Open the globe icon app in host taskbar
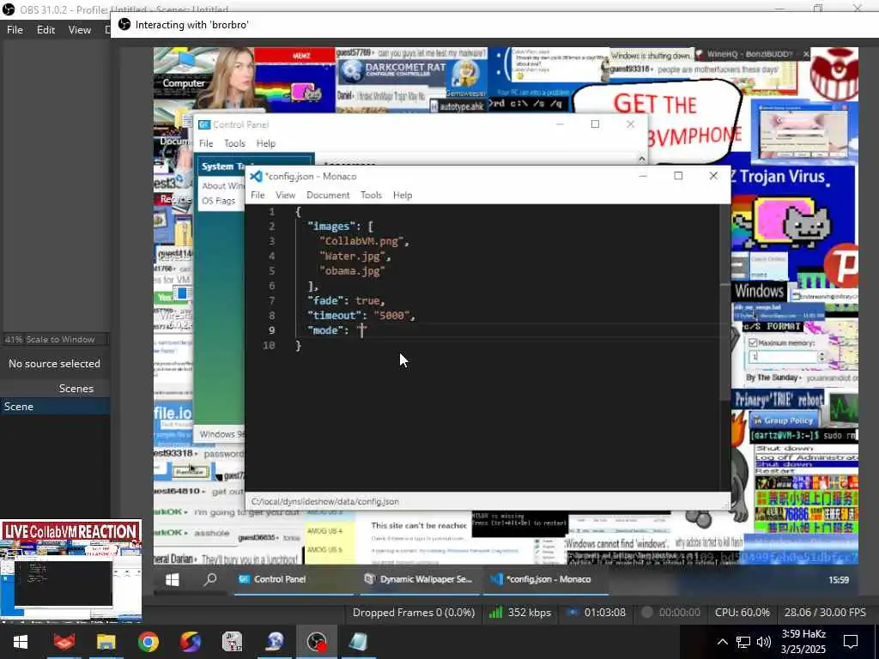Image resolution: width=879 pixels, height=659 pixels. (x=275, y=642)
